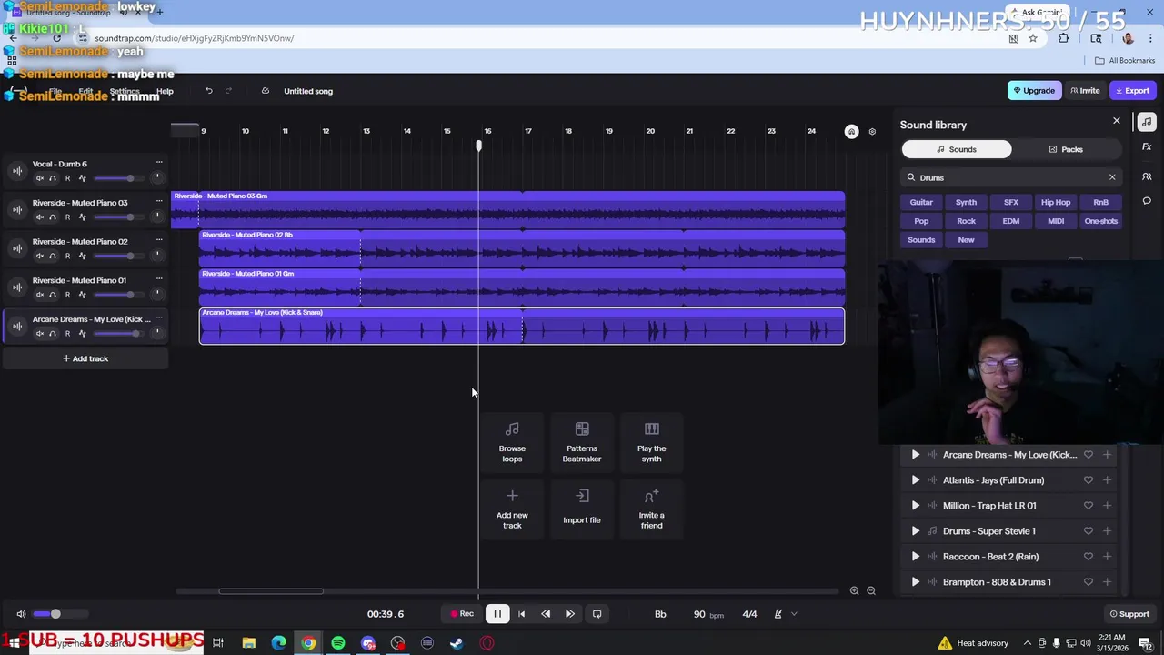Filter sounds by One-shots tag

click(1100, 221)
